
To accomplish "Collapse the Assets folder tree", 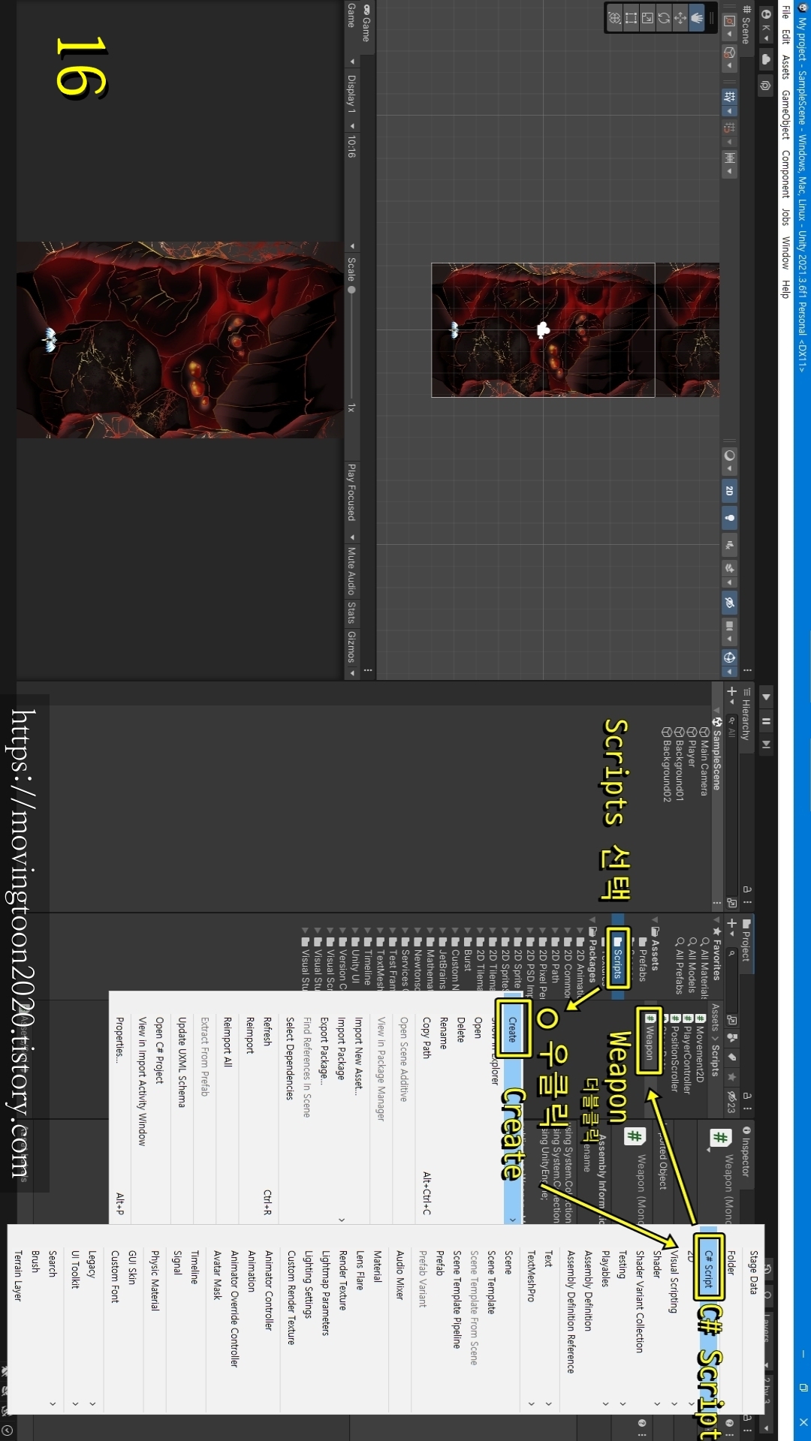I will point(655,920).
